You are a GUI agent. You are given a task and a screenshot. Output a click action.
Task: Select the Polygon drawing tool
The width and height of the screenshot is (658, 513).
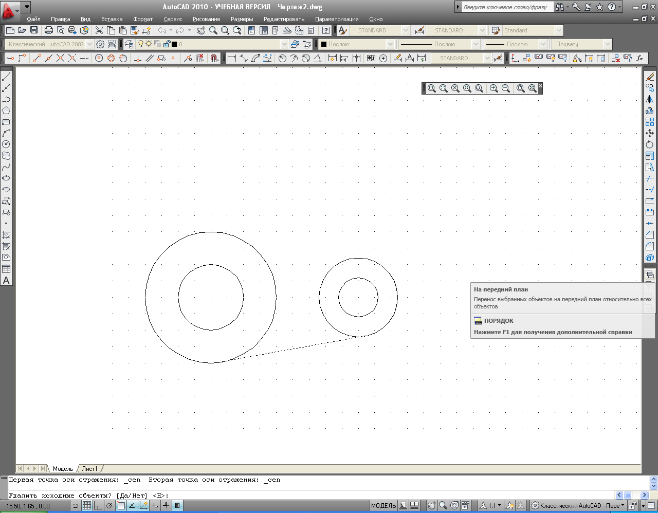6,111
